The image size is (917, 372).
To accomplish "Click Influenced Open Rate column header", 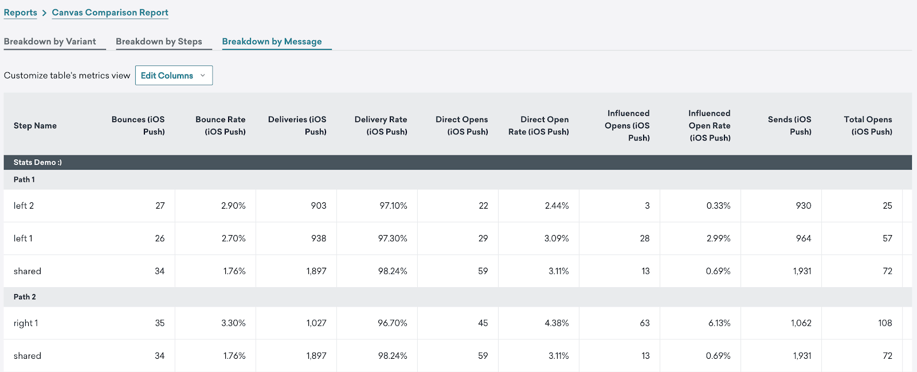I will (x=710, y=126).
